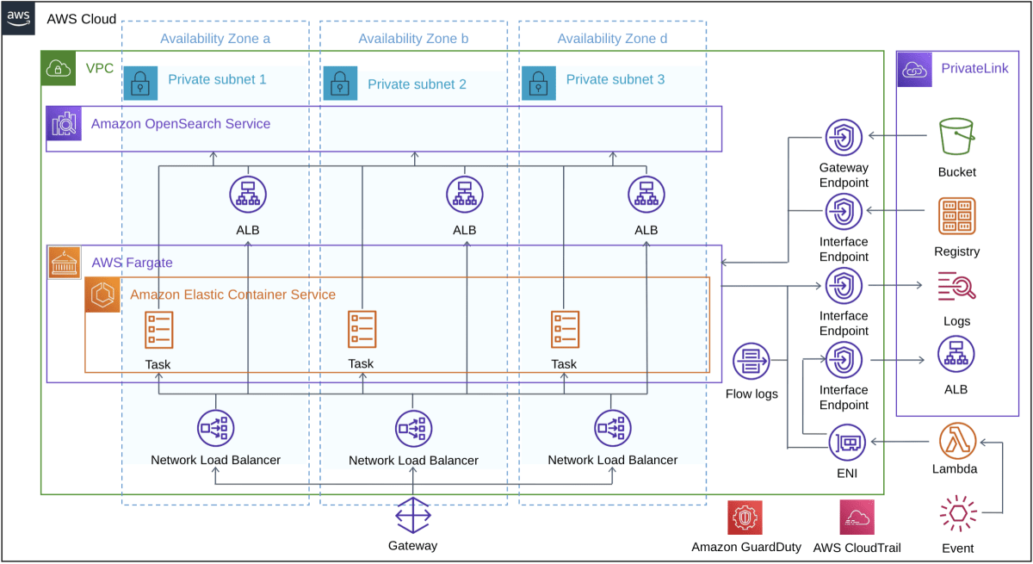Click the Private subnet 2 lock icon
1033x564 pixels.
pos(340,84)
